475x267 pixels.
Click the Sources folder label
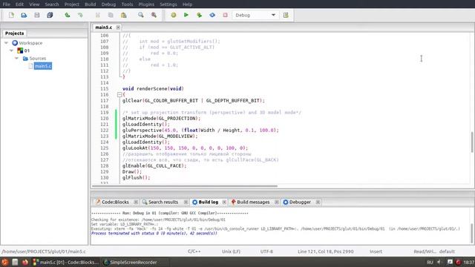click(38, 58)
